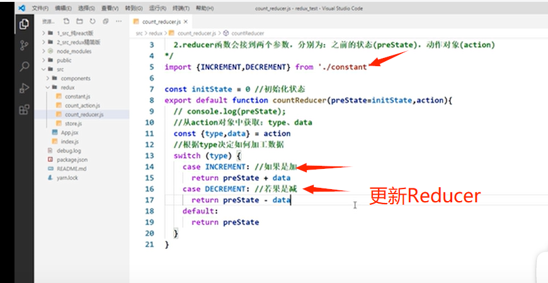Image resolution: width=548 pixels, height=283 pixels.
Task: Click 'countReducer' function name on line 8
Action: coord(299,100)
